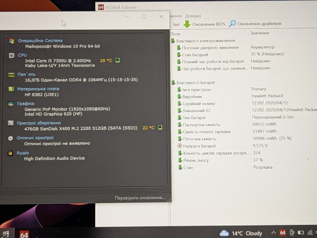The height and width of the screenshot is (238, 317).
Task: Click the Графіка heading link
Action: [x=26, y=104]
